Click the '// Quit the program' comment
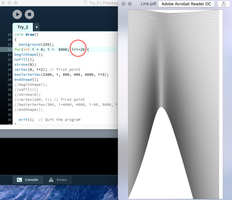Screen dimensions: 232x200 point(60,120)
